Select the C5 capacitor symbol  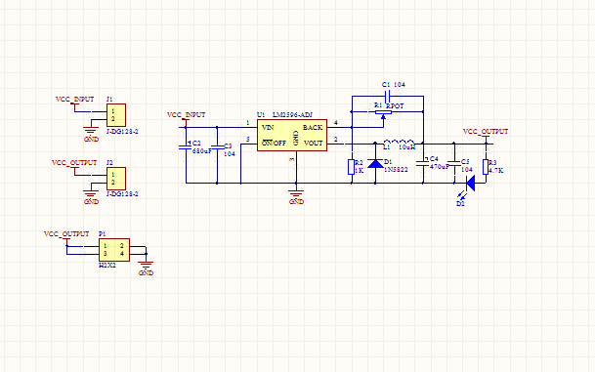click(x=454, y=163)
